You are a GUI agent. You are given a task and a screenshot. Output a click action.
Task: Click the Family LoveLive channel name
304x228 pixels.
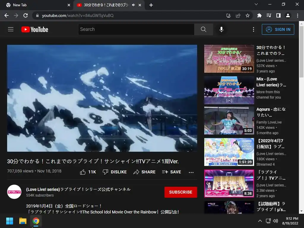pyautogui.click(x=269, y=122)
